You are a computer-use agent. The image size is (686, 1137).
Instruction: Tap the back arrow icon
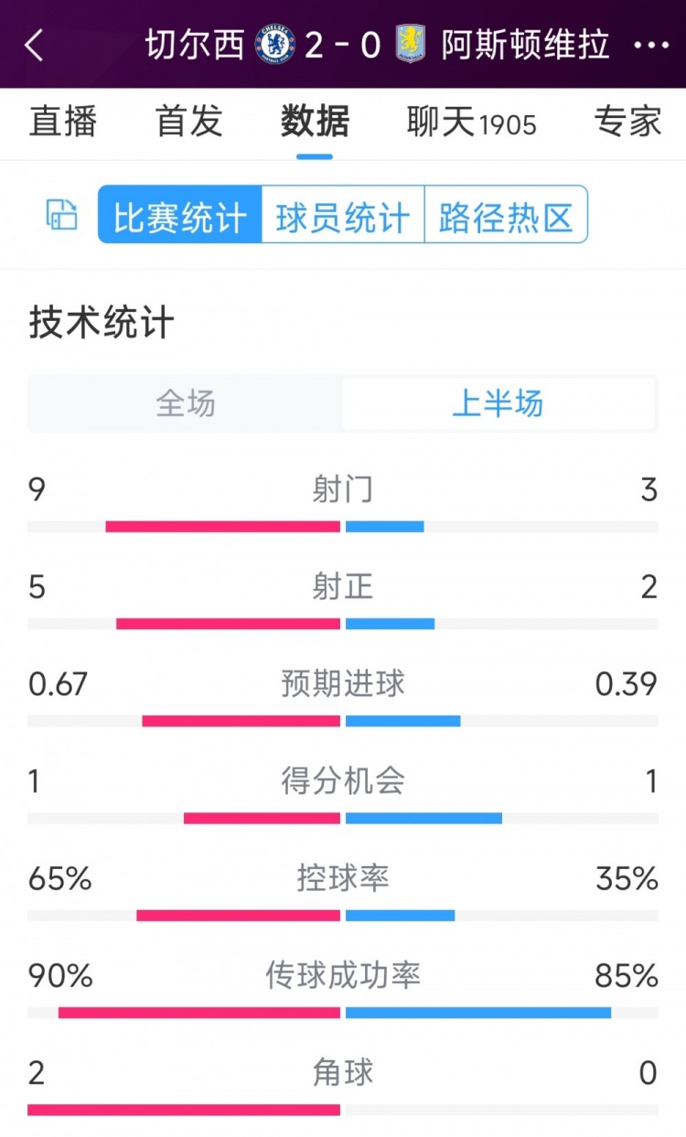pos(34,45)
